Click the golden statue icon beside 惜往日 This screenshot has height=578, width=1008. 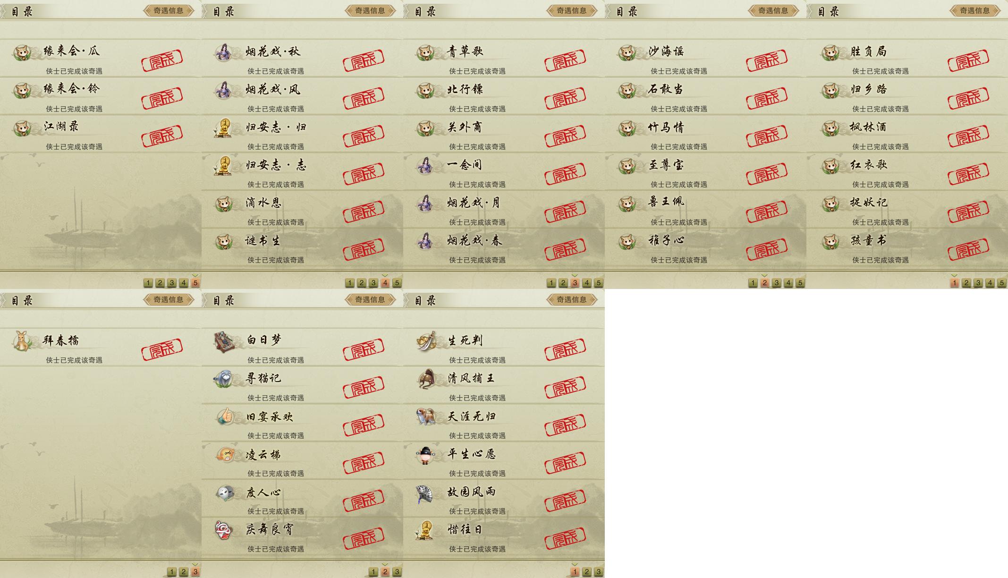pyautogui.click(x=426, y=530)
